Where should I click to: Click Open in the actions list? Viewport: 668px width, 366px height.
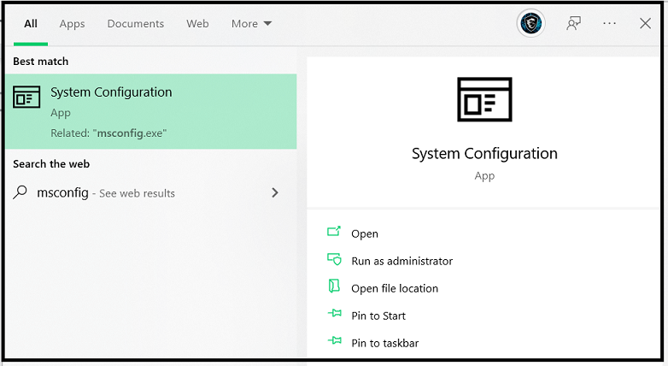365,233
